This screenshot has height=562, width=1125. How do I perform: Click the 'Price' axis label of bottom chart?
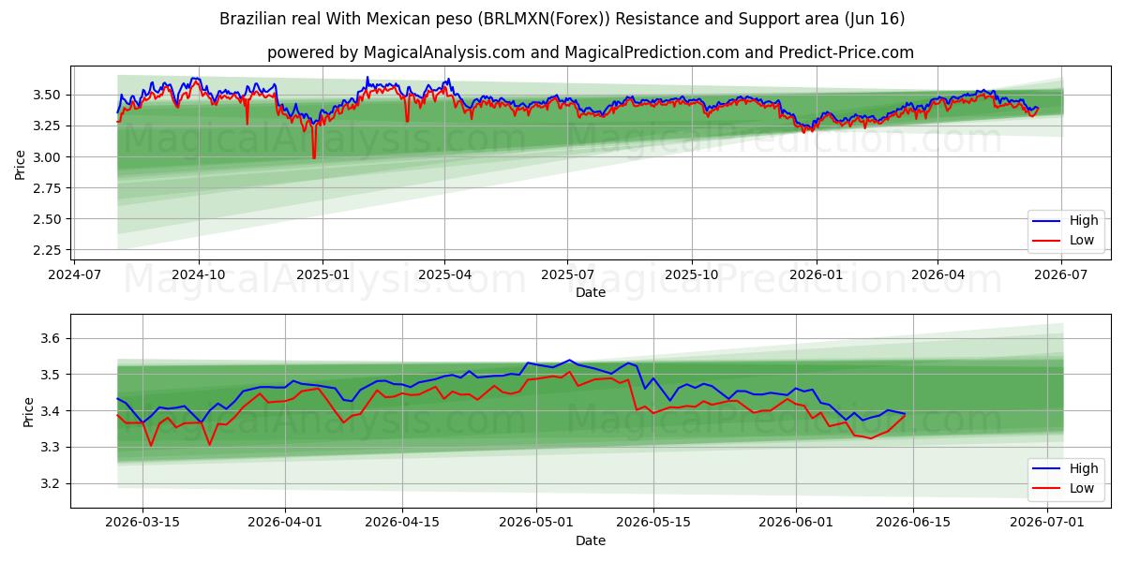28,411
